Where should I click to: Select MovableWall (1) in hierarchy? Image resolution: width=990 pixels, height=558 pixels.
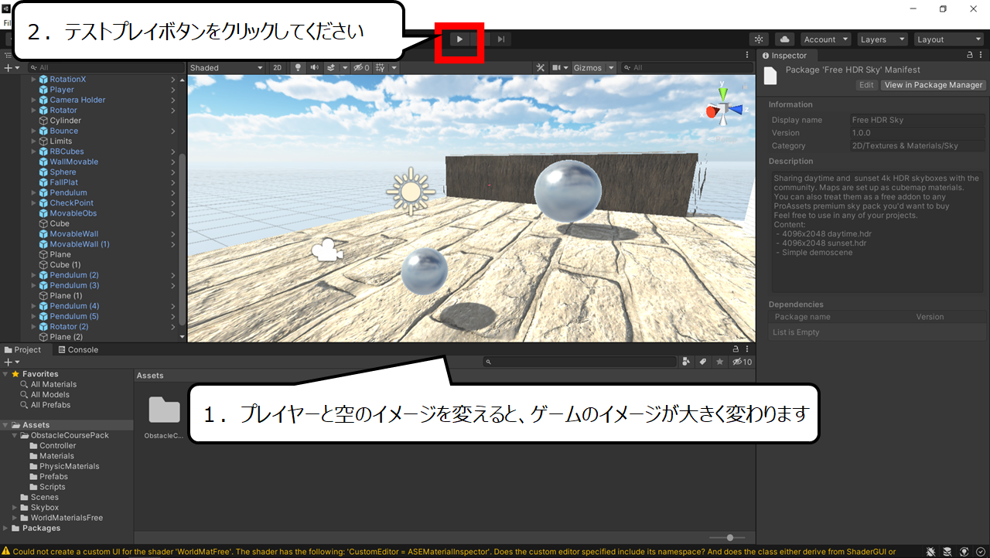click(80, 244)
